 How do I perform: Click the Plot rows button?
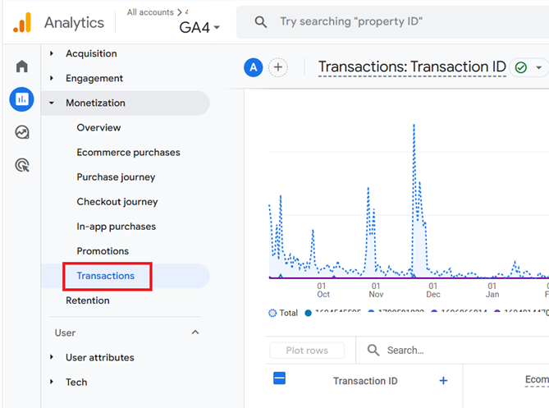point(307,351)
